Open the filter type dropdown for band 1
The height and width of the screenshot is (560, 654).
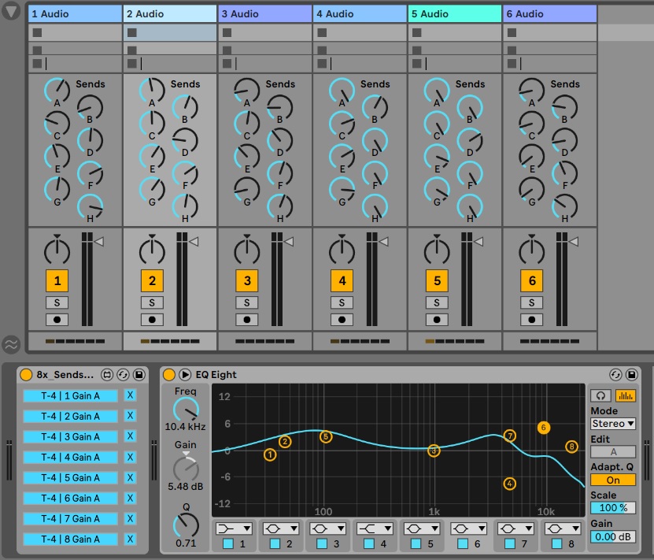click(x=234, y=528)
